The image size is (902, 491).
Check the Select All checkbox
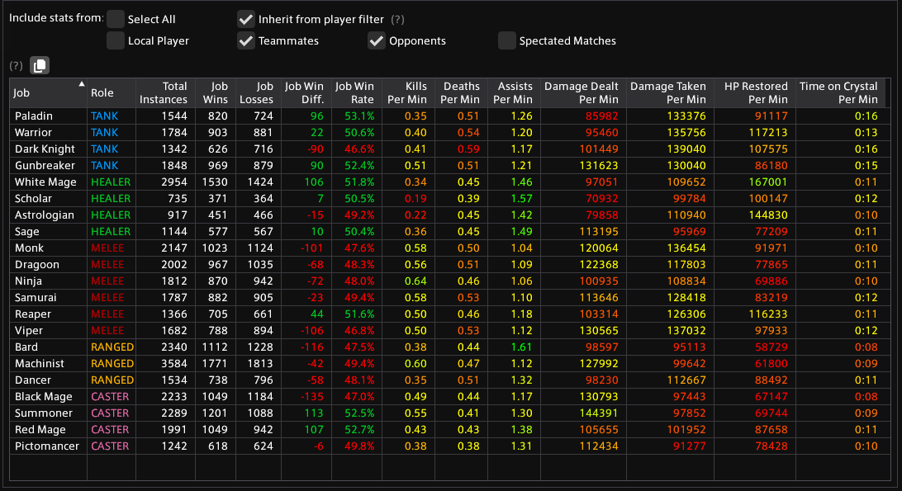[116, 19]
